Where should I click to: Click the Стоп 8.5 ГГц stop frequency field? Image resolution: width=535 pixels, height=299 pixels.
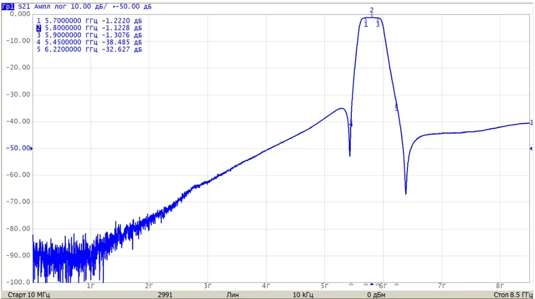point(513,295)
